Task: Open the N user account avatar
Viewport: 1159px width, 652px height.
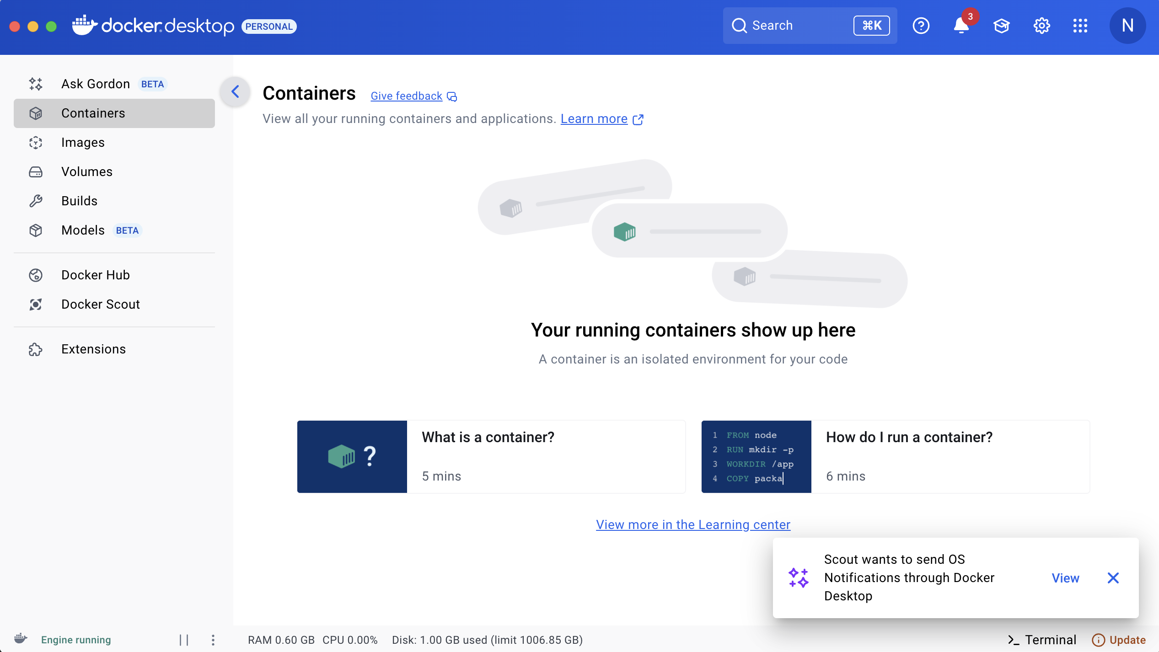Action: 1127,26
